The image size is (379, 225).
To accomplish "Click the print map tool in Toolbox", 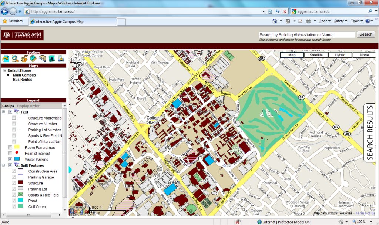I will (61, 58).
